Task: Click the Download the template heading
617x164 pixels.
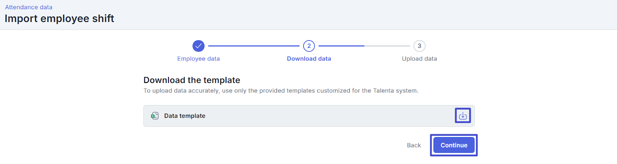Action: [x=192, y=80]
